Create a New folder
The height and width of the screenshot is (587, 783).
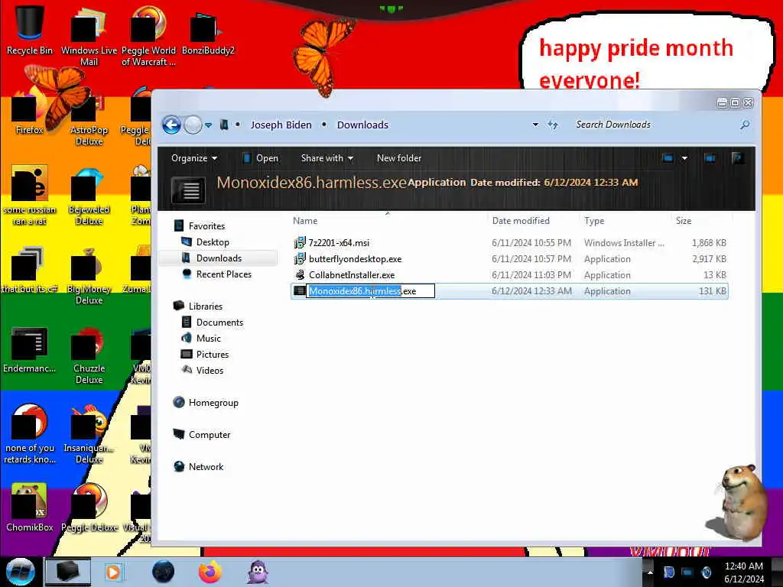coord(399,158)
